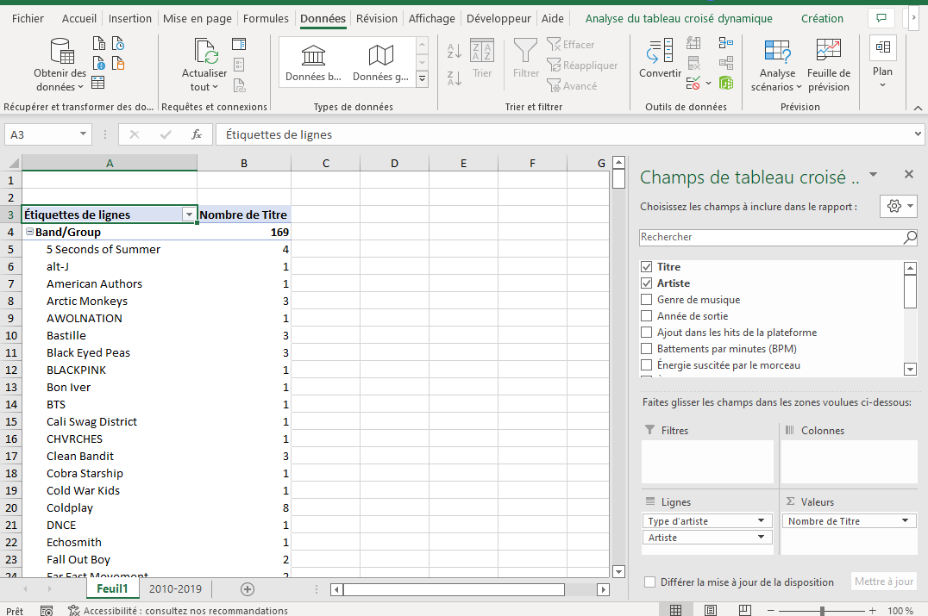Open the Création ribbon tab
The width and height of the screenshot is (928, 616).
pos(822,18)
